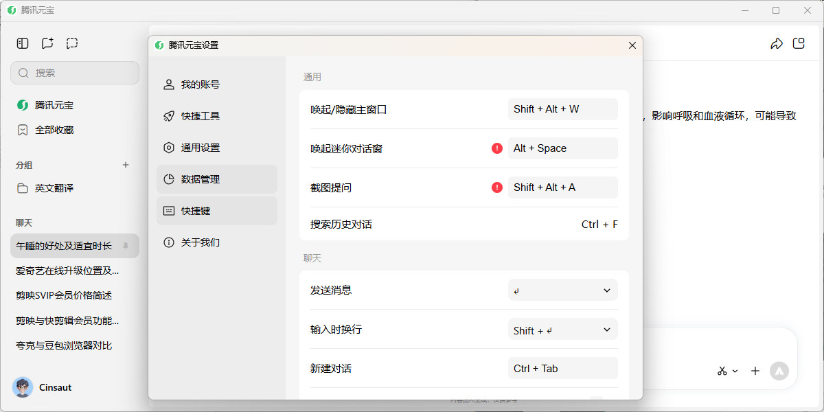Click the dashed screenshot capture icon
Viewport: 824px width, 412px height.
(x=72, y=43)
